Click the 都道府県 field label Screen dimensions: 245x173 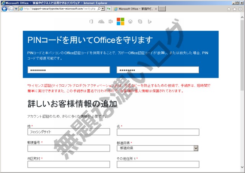point(123,143)
